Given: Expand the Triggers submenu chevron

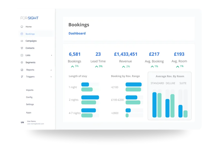Looking at the screenshot, I should coord(51,77).
